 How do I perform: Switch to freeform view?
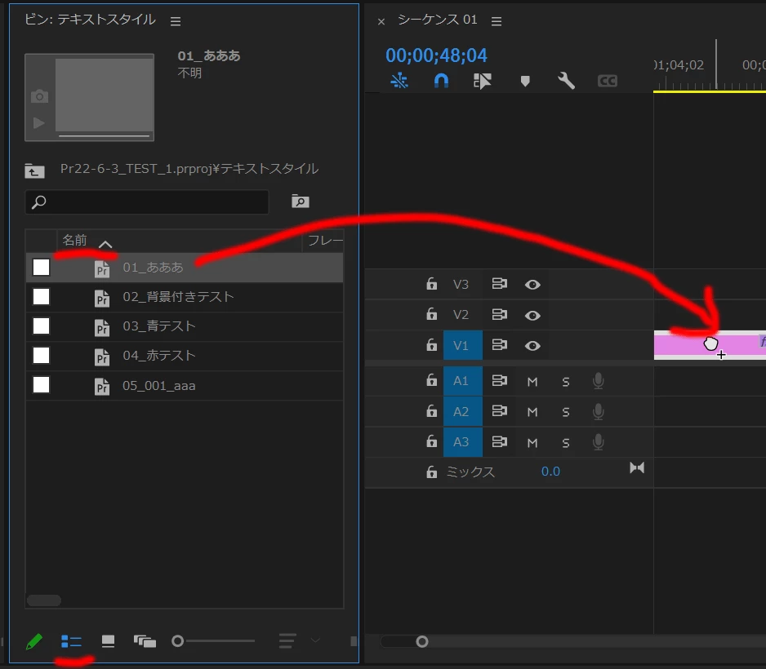coord(145,641)
